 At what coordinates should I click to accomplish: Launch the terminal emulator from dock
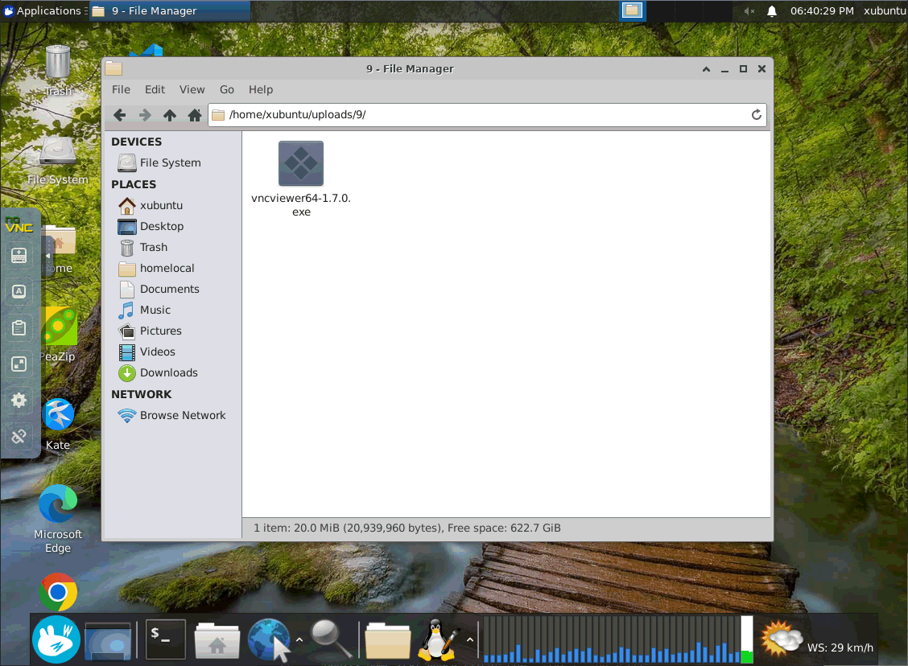click(166, 639)
